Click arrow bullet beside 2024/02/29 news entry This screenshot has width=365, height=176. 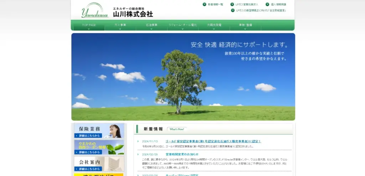[x=138, y=155]
